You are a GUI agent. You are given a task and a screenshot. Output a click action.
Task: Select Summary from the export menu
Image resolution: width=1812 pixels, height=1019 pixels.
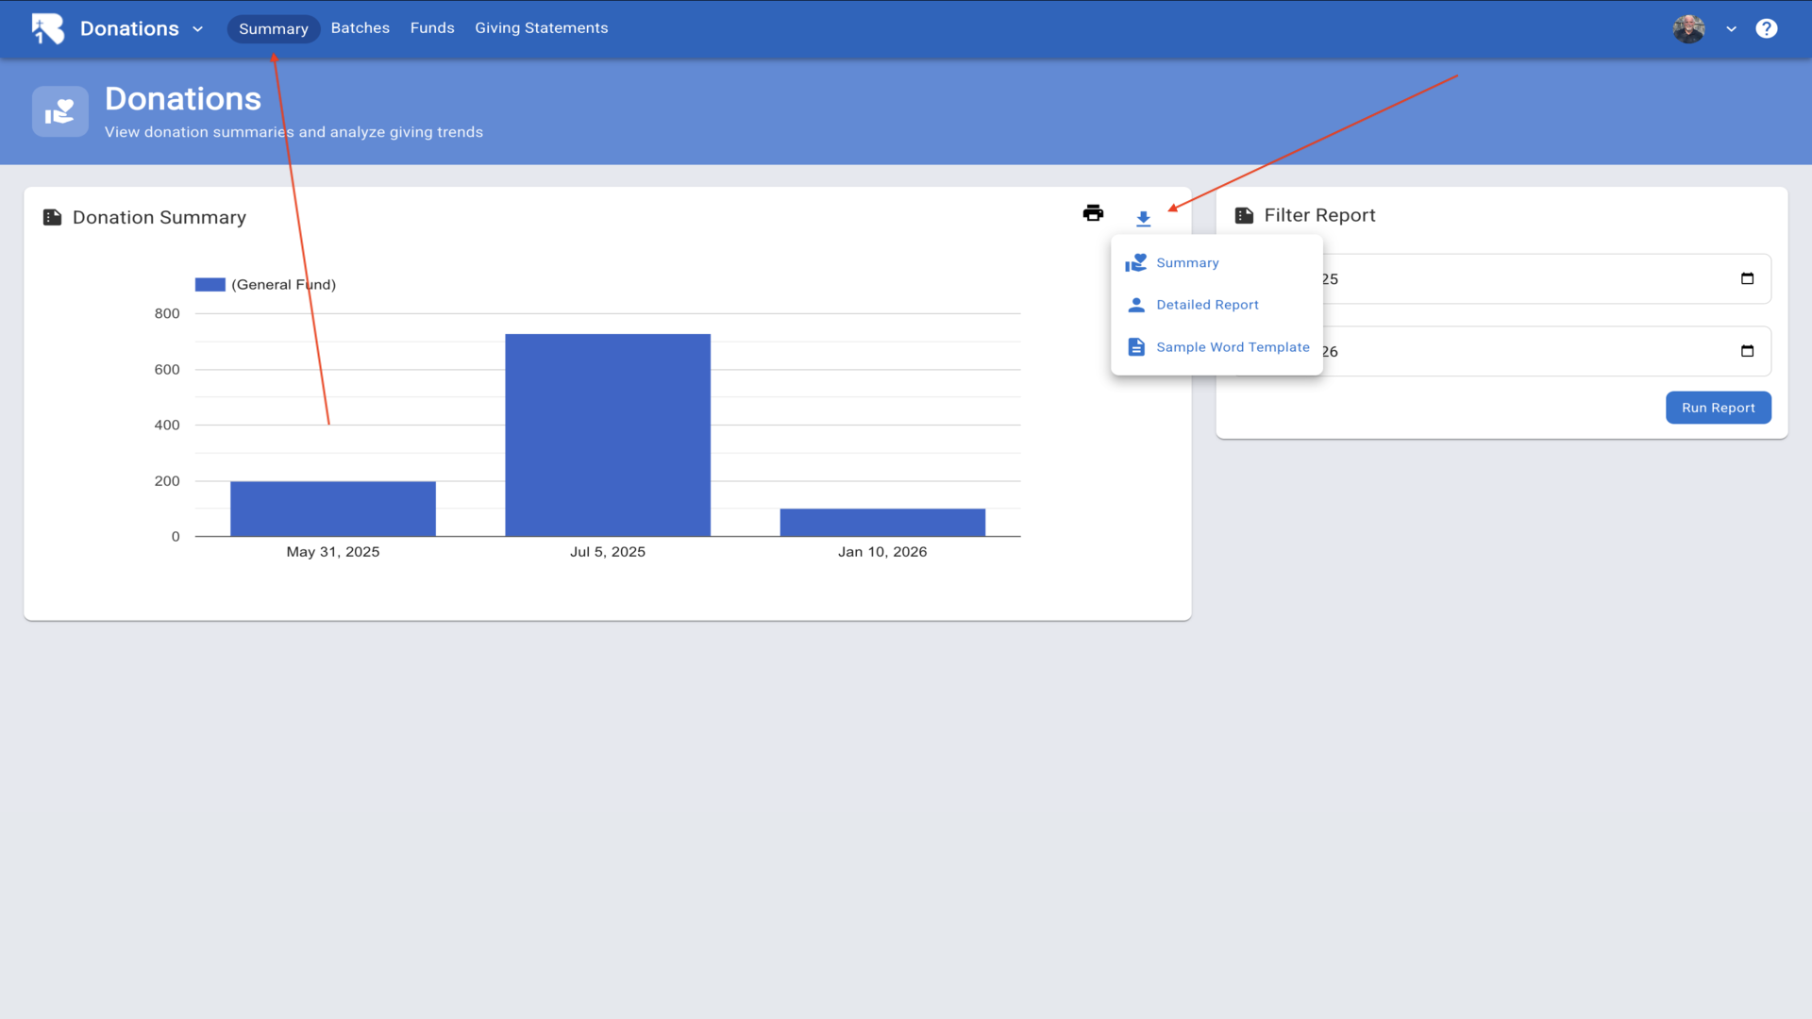[x=1187, y=262]
